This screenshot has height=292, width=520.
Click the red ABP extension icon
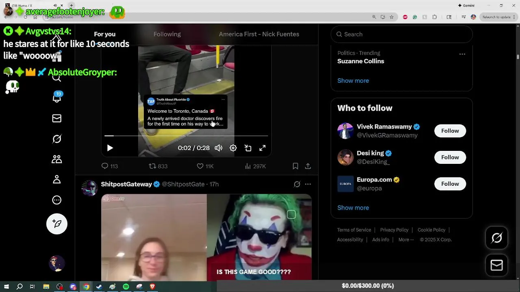405,17
